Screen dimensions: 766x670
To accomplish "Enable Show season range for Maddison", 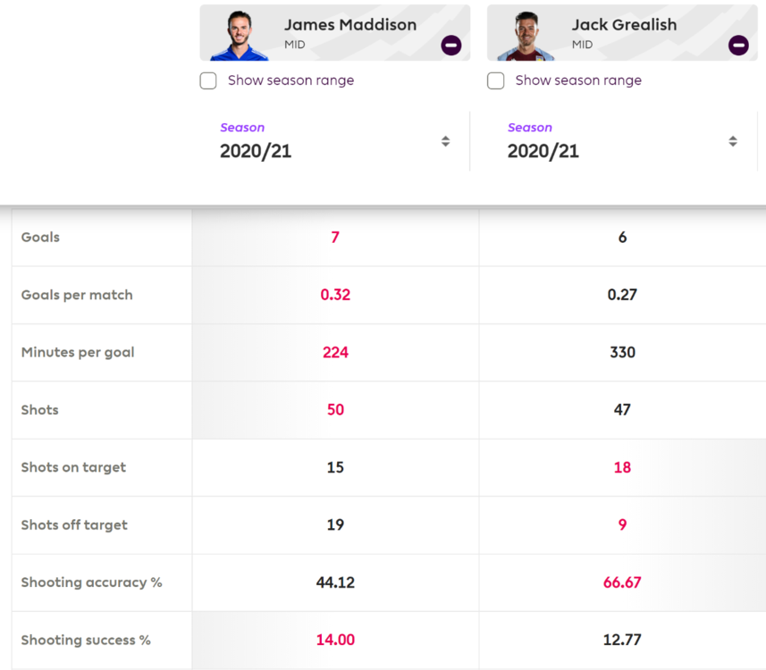I will 208,80.
